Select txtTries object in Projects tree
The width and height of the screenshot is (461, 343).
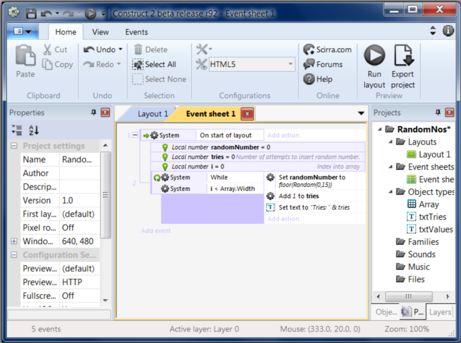pos(426,217)
